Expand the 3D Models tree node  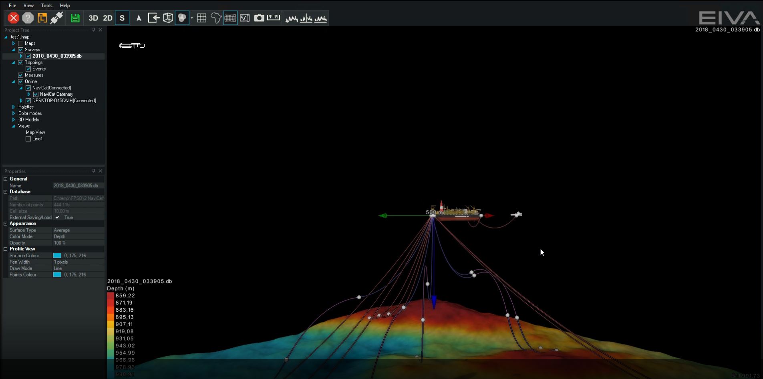pyautogui.click(x=14, y=120)
